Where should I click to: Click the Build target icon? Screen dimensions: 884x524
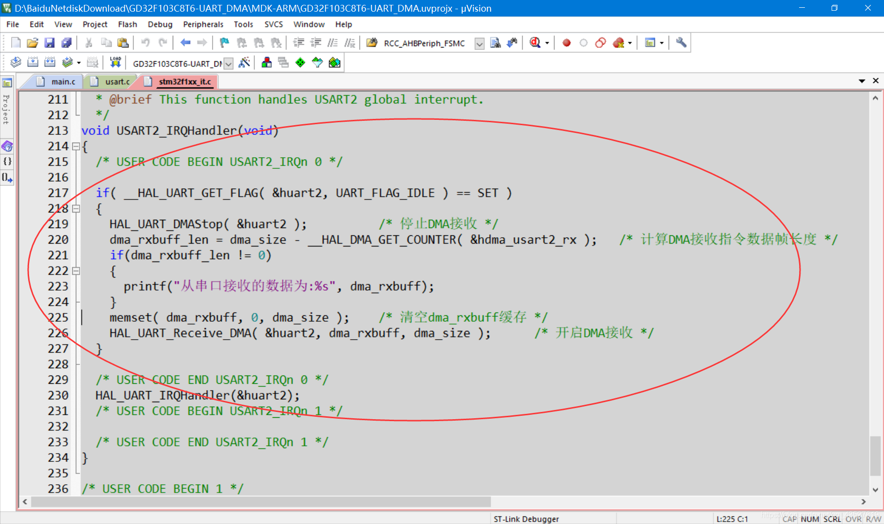(33, 62)
